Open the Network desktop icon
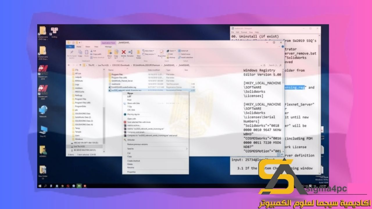372x209 pixels. pos(43,111)
